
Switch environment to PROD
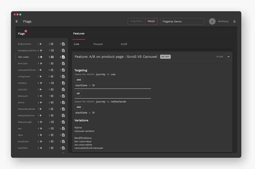[151, 21]
